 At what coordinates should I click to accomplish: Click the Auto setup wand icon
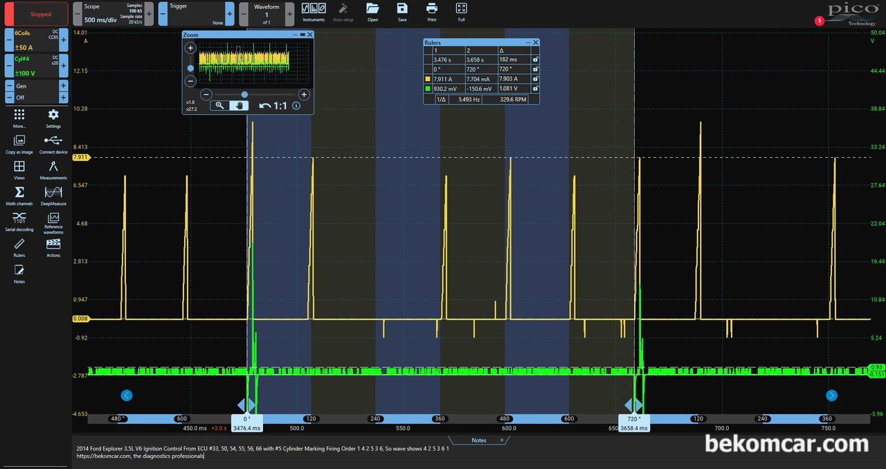343,11
